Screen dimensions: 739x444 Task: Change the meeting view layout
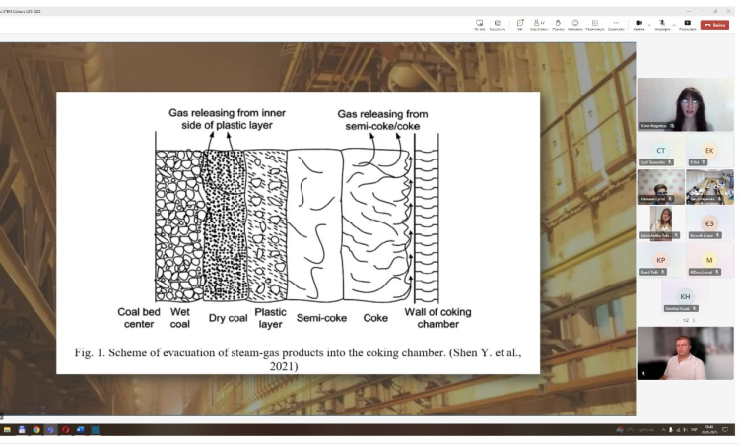click(594, 23)
